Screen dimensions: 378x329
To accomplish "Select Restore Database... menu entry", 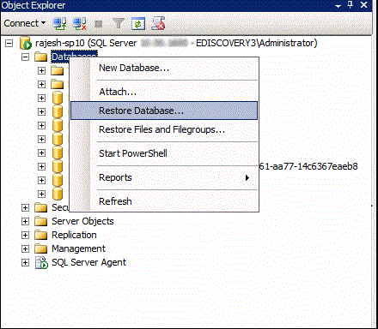I will pos(164,111).
